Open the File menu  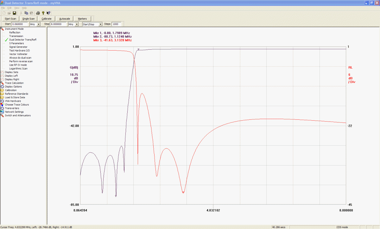pyautogui.click(x=3, y=8)
